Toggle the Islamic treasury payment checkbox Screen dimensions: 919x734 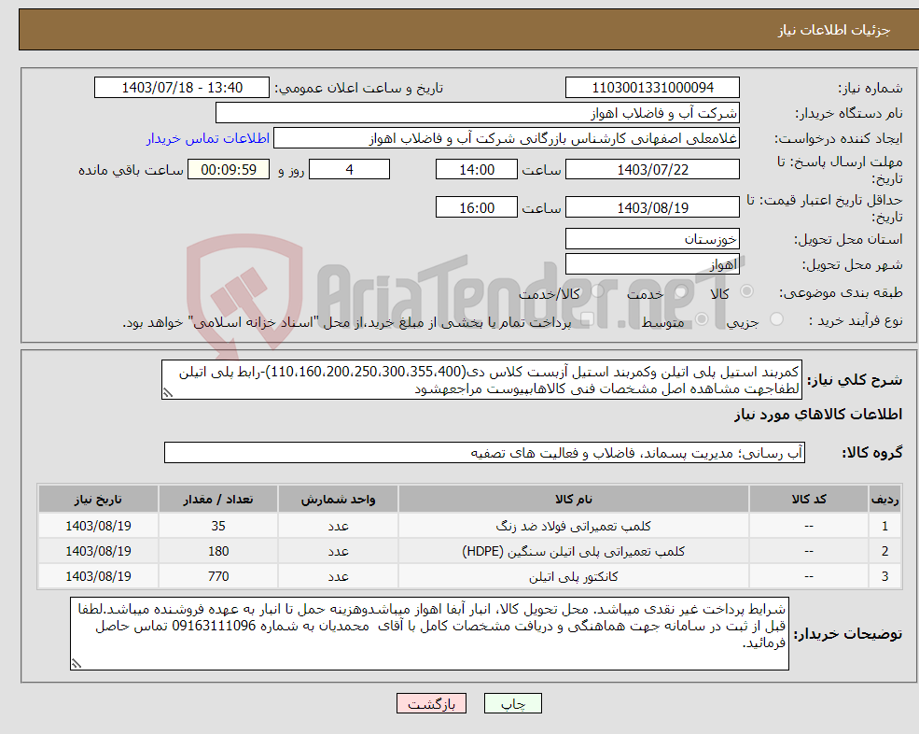pos(587,319)
